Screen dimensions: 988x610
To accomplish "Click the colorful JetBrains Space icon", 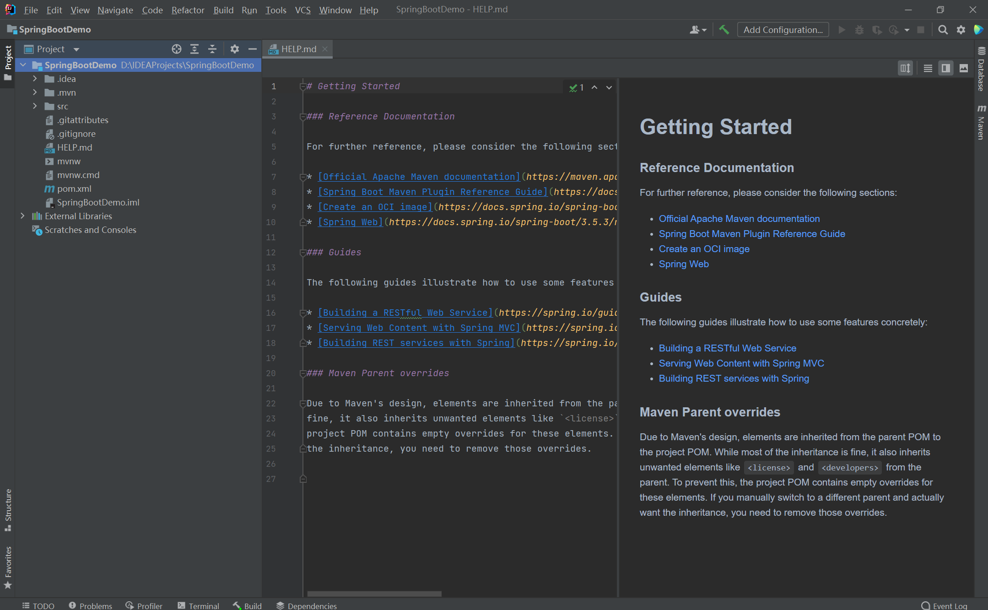I will [x=978, y=30].
